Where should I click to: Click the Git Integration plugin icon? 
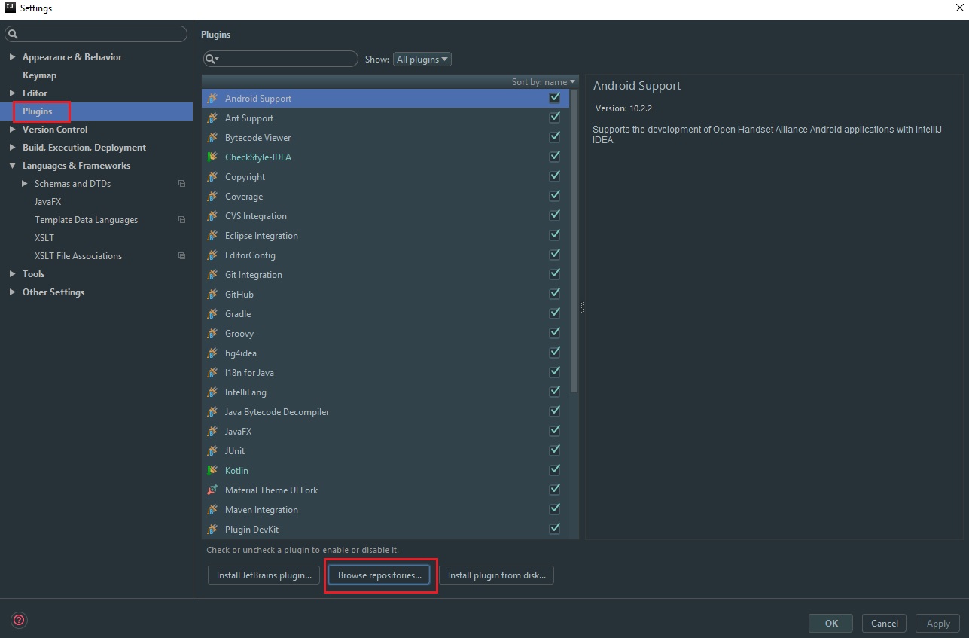click(212, 275)
